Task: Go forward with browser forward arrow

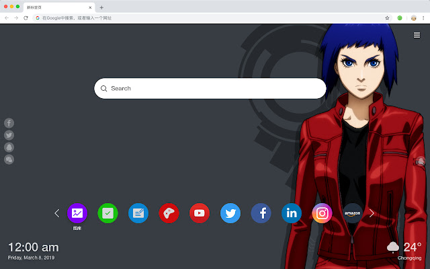Action: click(16, 18)
